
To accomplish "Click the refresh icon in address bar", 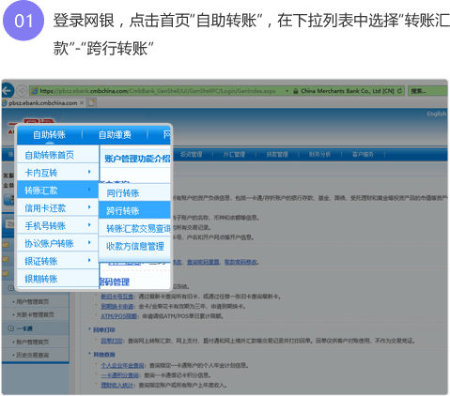I will coord(399,91).
